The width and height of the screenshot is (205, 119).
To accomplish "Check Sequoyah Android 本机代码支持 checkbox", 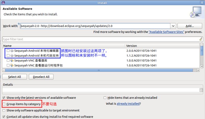I will coord(8,55).
